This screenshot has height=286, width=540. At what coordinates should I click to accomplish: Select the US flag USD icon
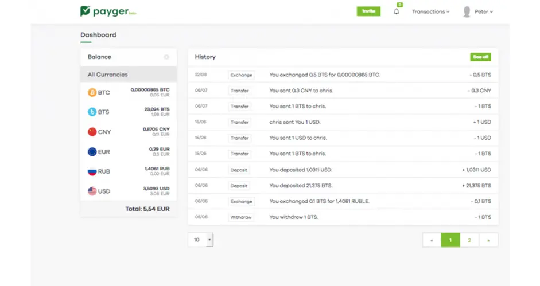coord(92,191)
